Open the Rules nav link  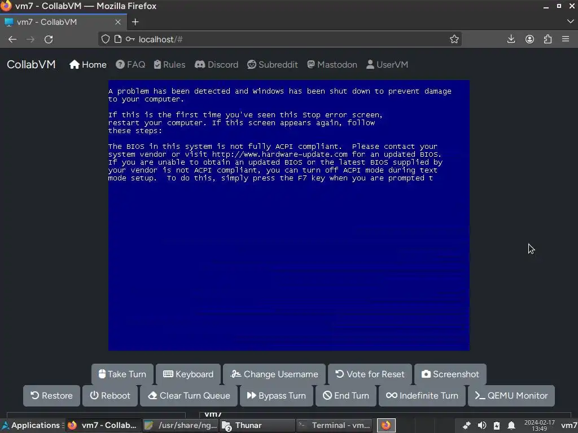coord(169,65)
